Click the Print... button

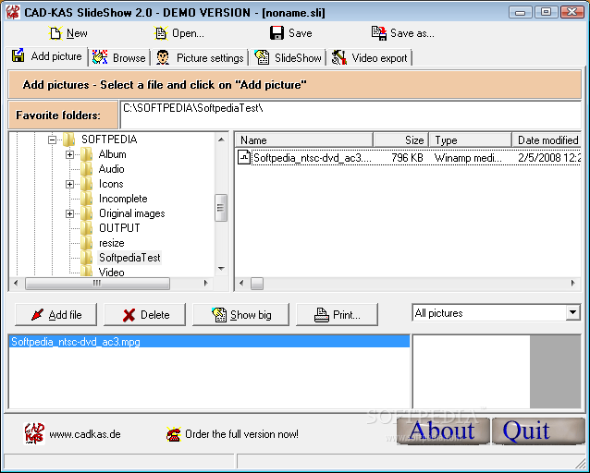click(337, 315)
